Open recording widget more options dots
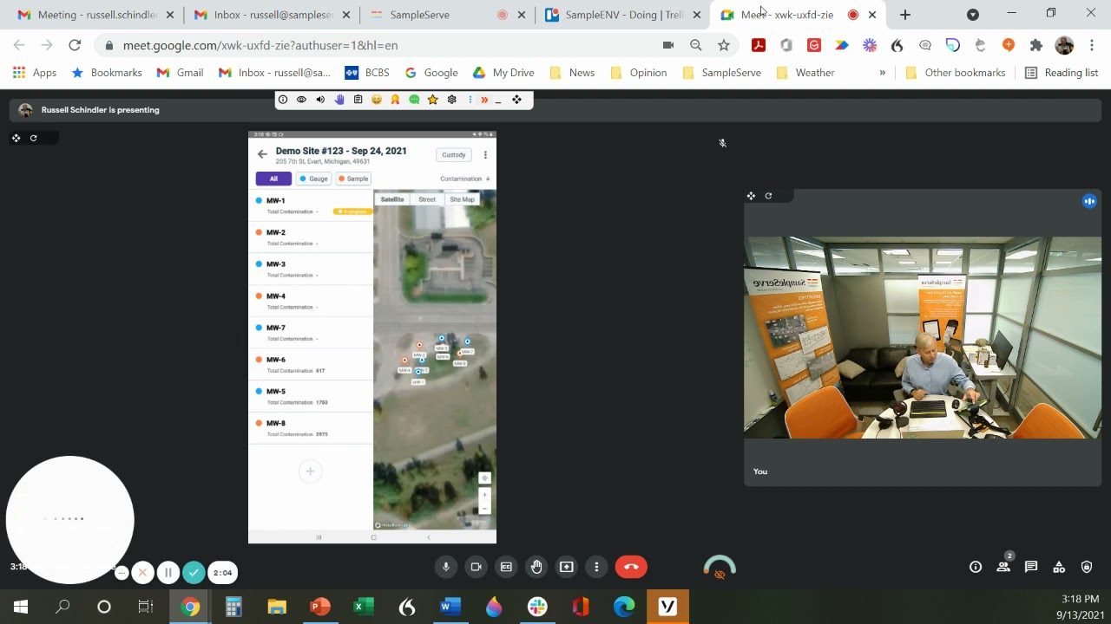This screenshot has width=1111, height=624. click(122, 572)
